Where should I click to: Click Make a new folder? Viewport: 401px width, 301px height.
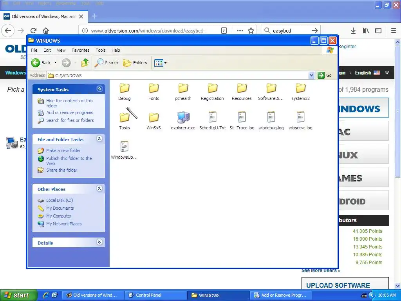63,150
